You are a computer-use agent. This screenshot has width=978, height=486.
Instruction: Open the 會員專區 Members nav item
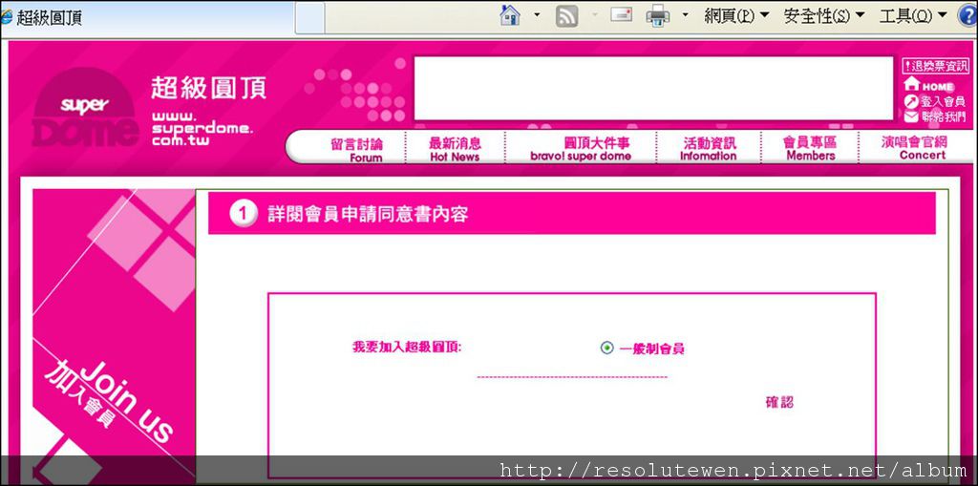(810, 149)
